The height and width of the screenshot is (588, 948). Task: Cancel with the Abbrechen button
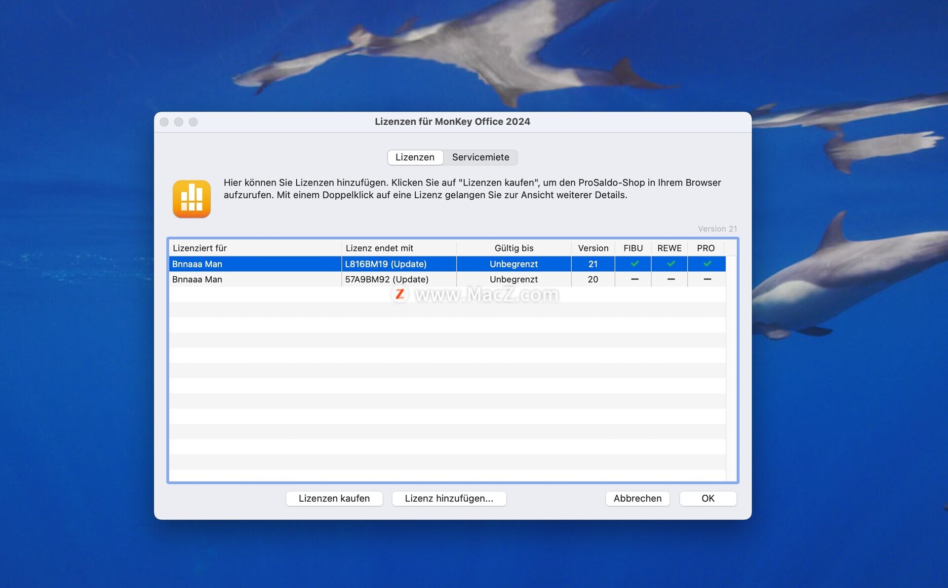click(x=637, y=498)
